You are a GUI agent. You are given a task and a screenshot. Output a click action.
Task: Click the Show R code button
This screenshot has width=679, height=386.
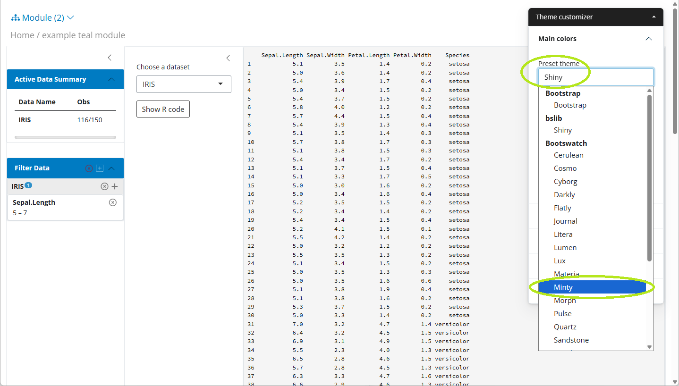click(163, 109)
